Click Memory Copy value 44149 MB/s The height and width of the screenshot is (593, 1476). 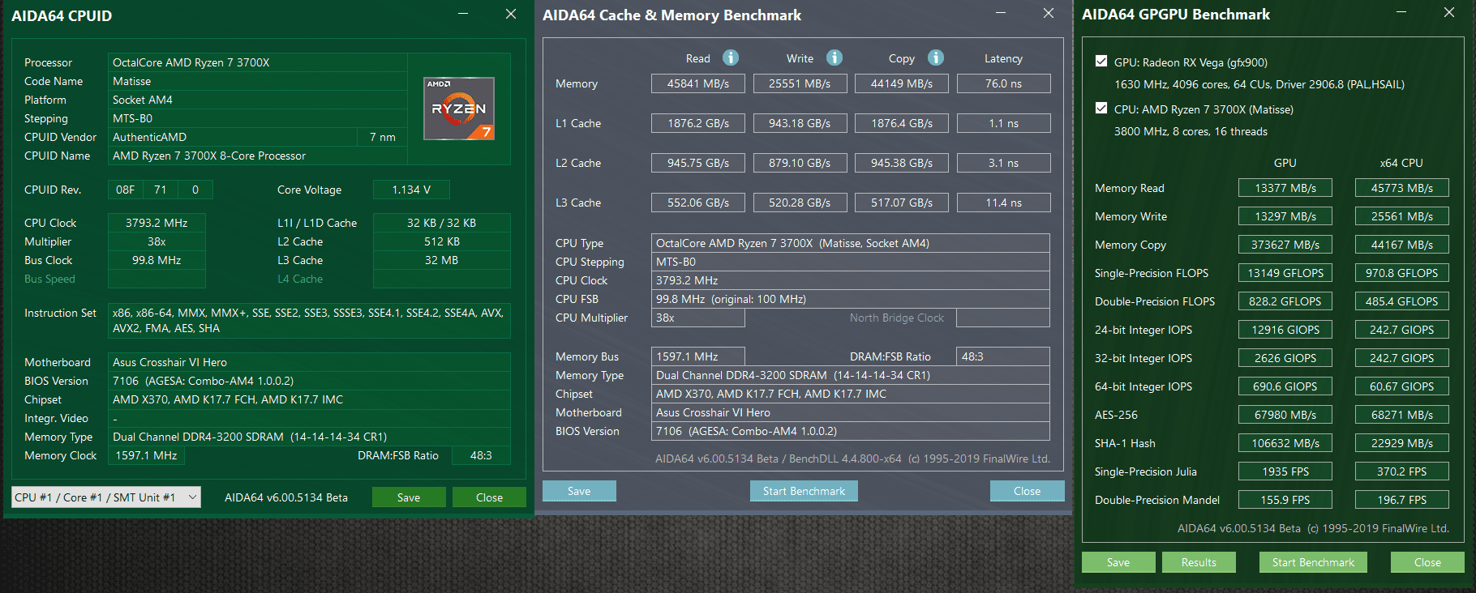tap(902, 83)
